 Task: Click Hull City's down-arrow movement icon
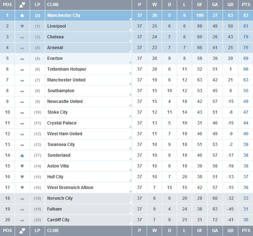(x=22, y=177)
